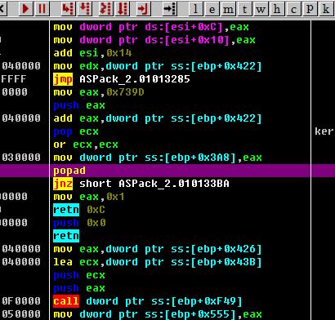
Task: Open Executable modules with 'e' button
Action: [212, 9]
